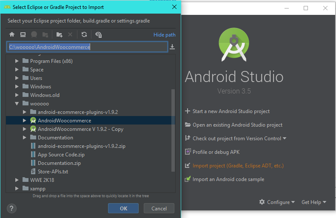The width and height of the screenshot is (336, 218).
Task: Click the Help question mark button
Action: coord(11,208)
